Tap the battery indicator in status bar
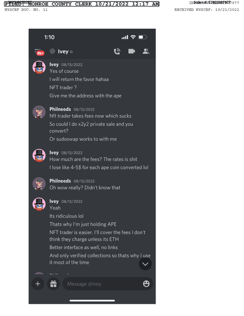 point(142,37)
